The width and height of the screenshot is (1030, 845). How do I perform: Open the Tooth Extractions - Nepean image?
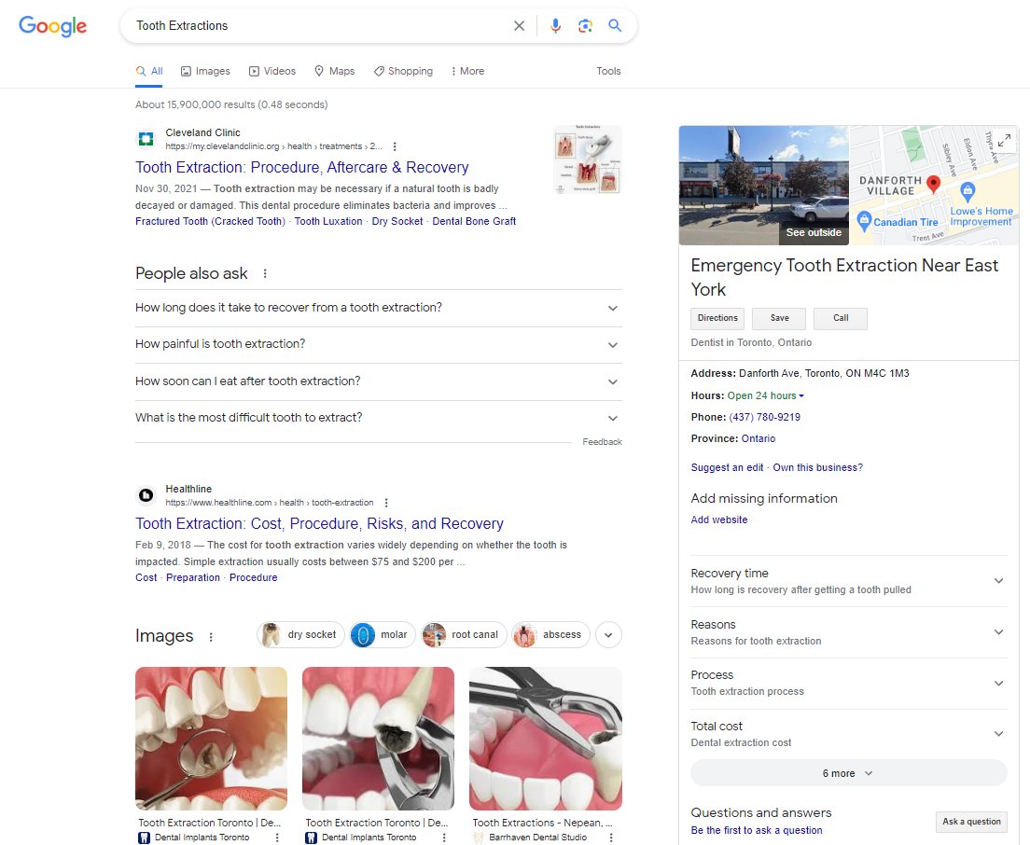coord(545,739)
